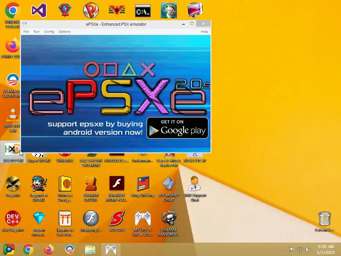
Task: Show hidden system tray icons
Action: point(284,250)
